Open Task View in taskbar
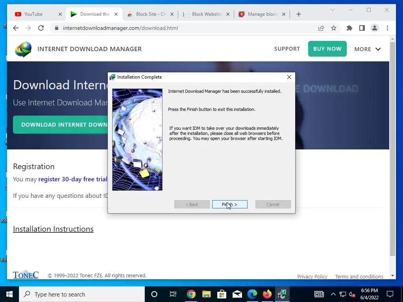403x302 pixels. [x=173, y=294]
